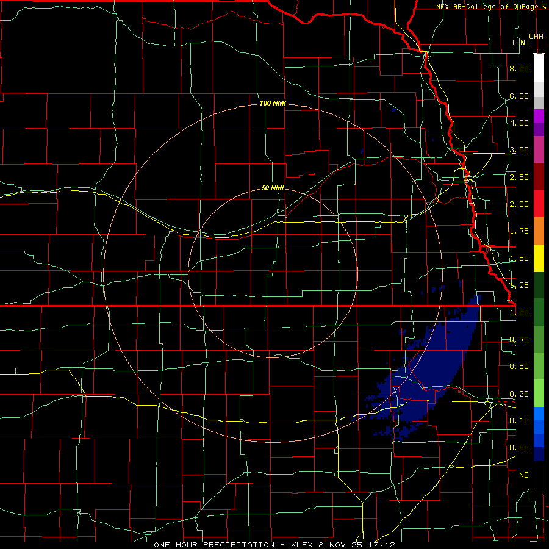
Task: Click the [IN] units label
Action: pos(521,42)
